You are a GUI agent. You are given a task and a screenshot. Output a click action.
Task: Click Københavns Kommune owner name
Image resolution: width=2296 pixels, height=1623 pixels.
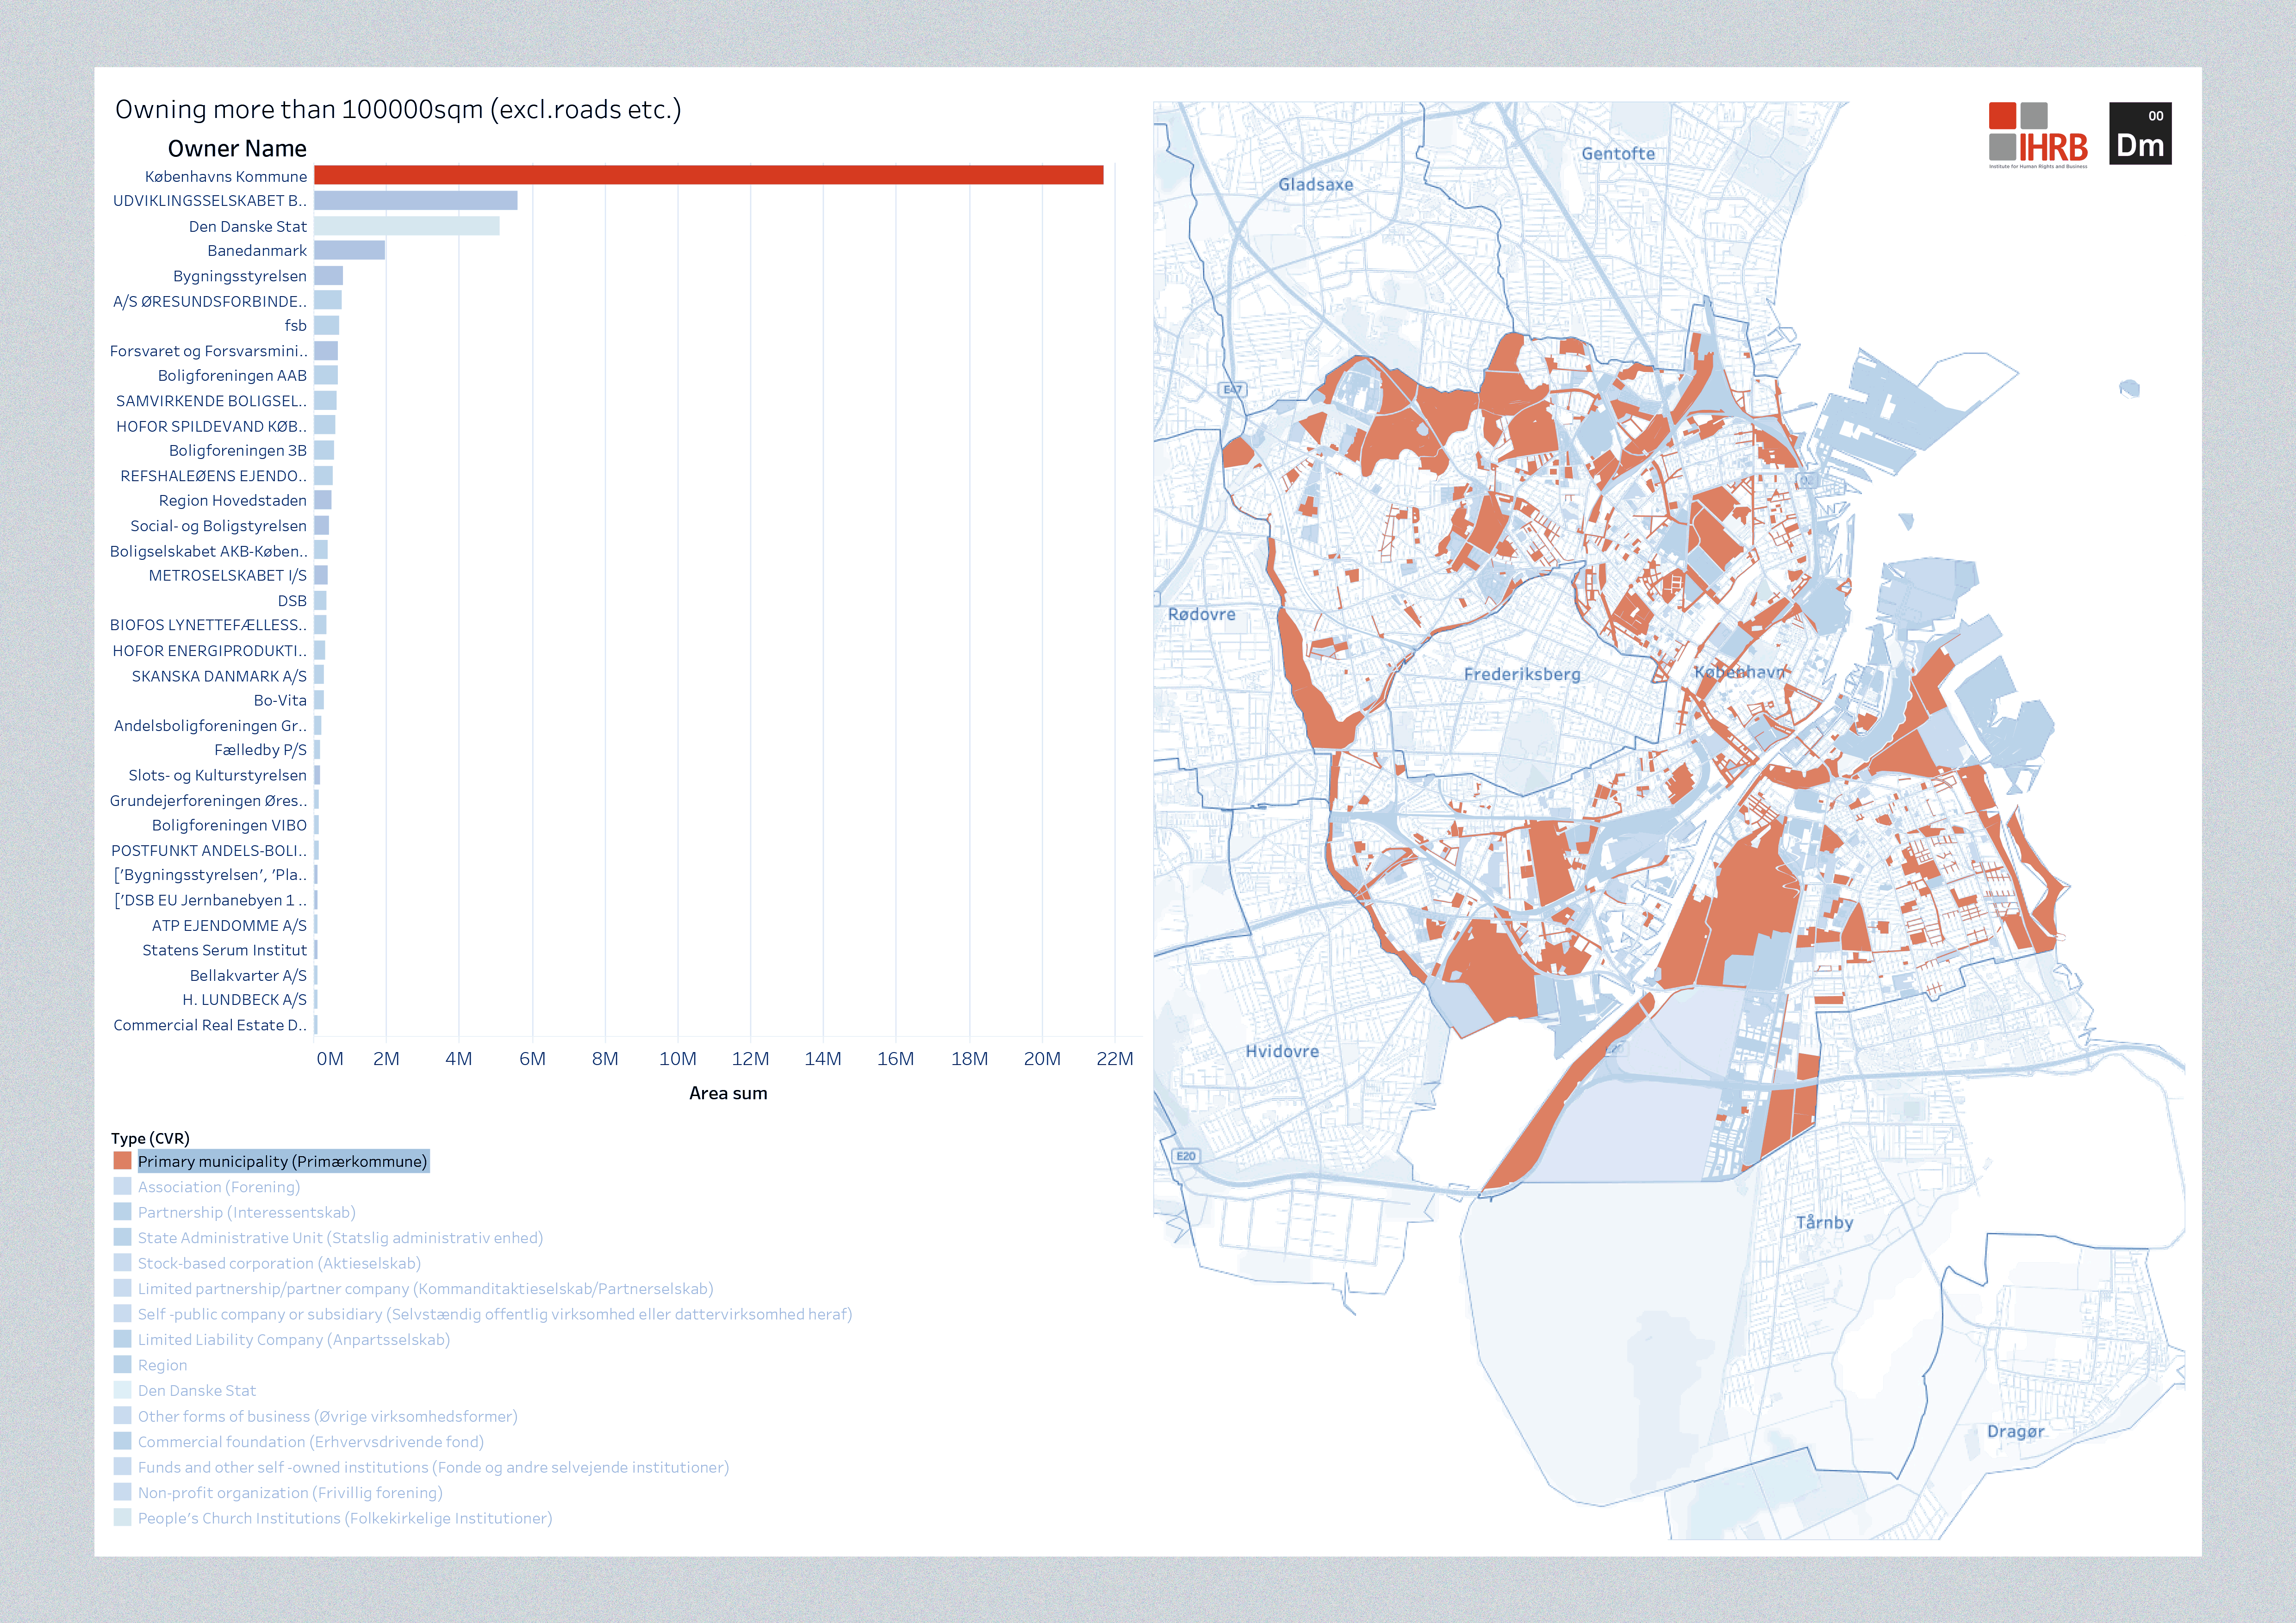[x=226, y=176]
